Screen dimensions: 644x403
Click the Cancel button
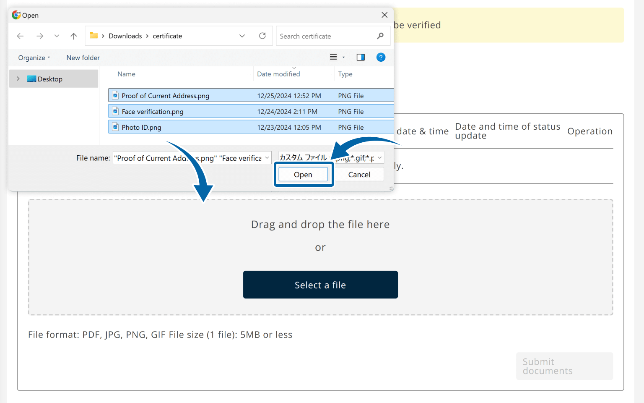(359, 174)
